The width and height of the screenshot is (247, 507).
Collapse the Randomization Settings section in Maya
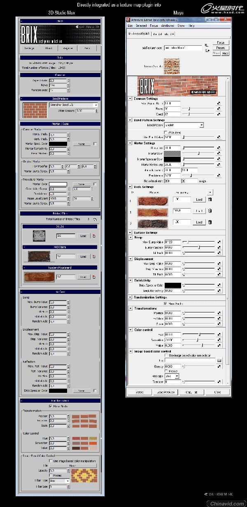[x=130, y=297]
